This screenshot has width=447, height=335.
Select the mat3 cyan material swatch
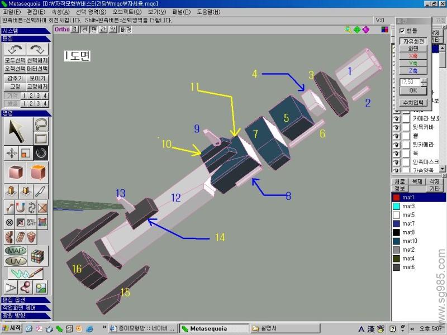396,206
